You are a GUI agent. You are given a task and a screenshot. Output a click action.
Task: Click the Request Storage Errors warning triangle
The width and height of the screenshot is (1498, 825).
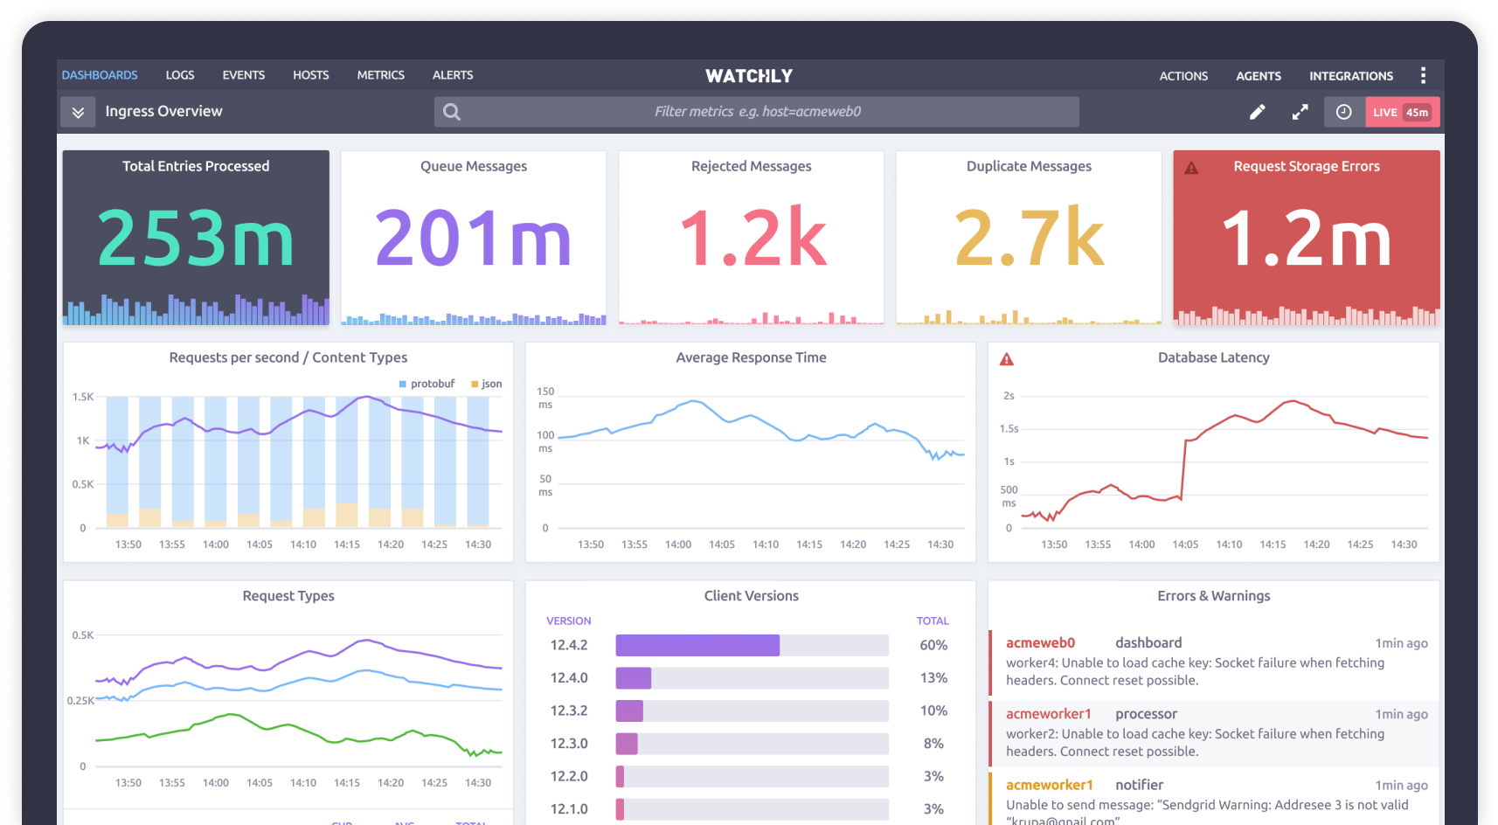tap(1191, 168)
